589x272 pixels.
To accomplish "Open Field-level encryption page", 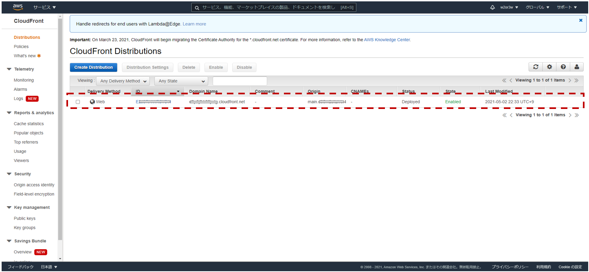I will coord(34,194).
